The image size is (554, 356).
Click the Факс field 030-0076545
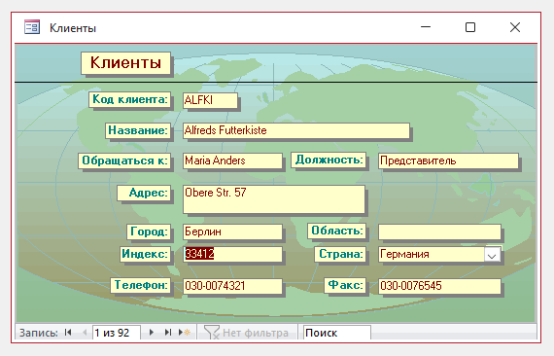(439, 286)
